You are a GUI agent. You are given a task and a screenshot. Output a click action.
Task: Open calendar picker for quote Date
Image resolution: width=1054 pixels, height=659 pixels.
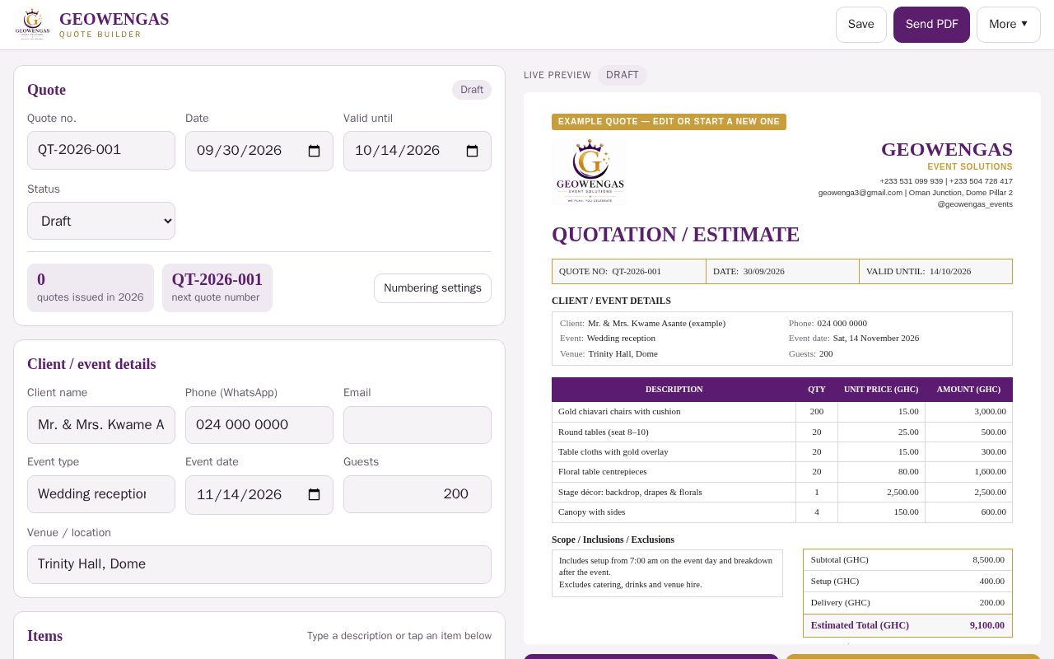click(x=314, y=151)
